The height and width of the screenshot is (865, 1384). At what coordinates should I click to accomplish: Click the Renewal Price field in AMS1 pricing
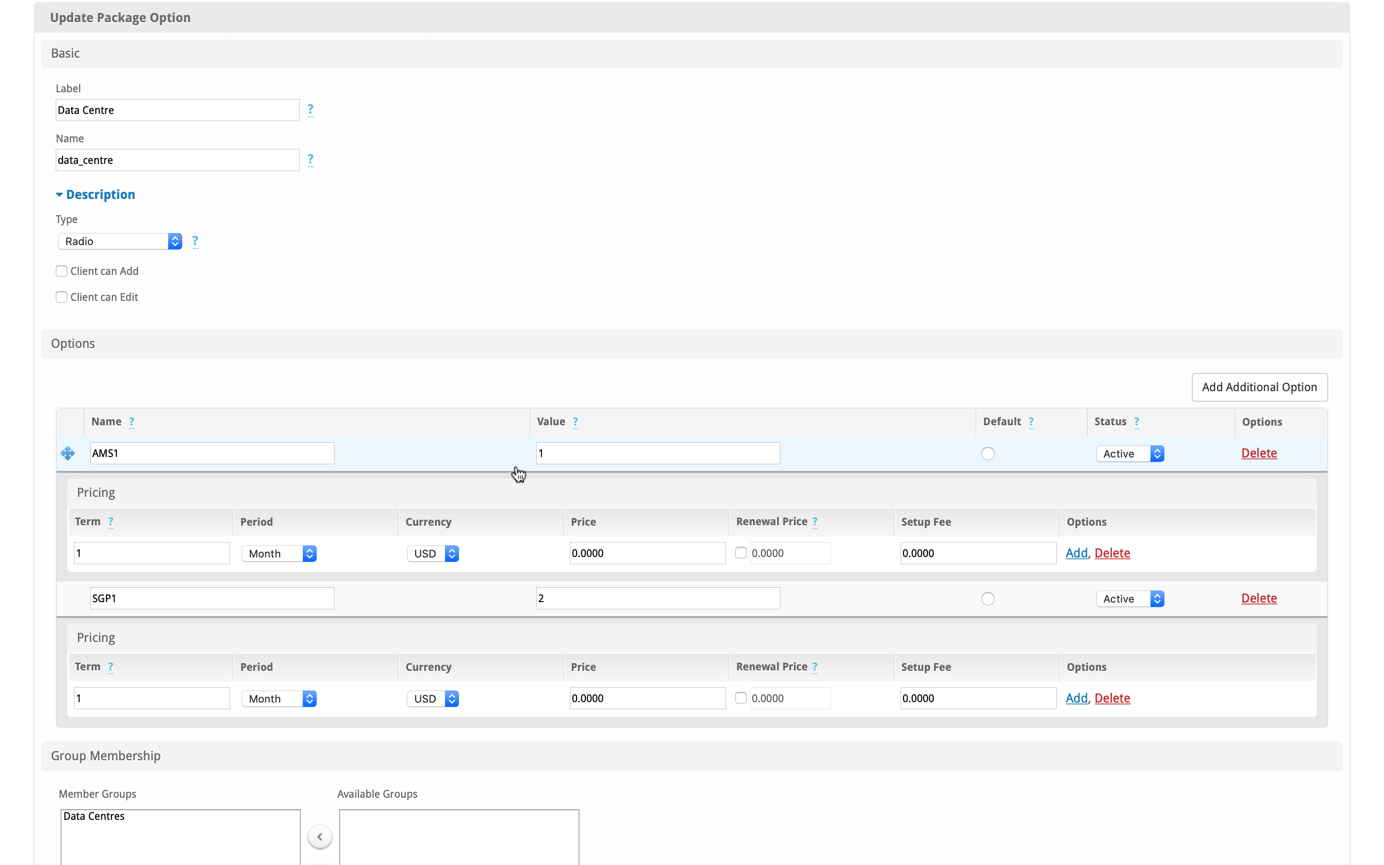[791, 553]
